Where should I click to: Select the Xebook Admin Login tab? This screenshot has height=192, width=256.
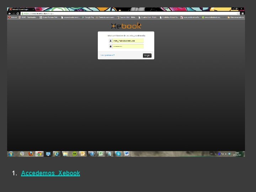22,9
